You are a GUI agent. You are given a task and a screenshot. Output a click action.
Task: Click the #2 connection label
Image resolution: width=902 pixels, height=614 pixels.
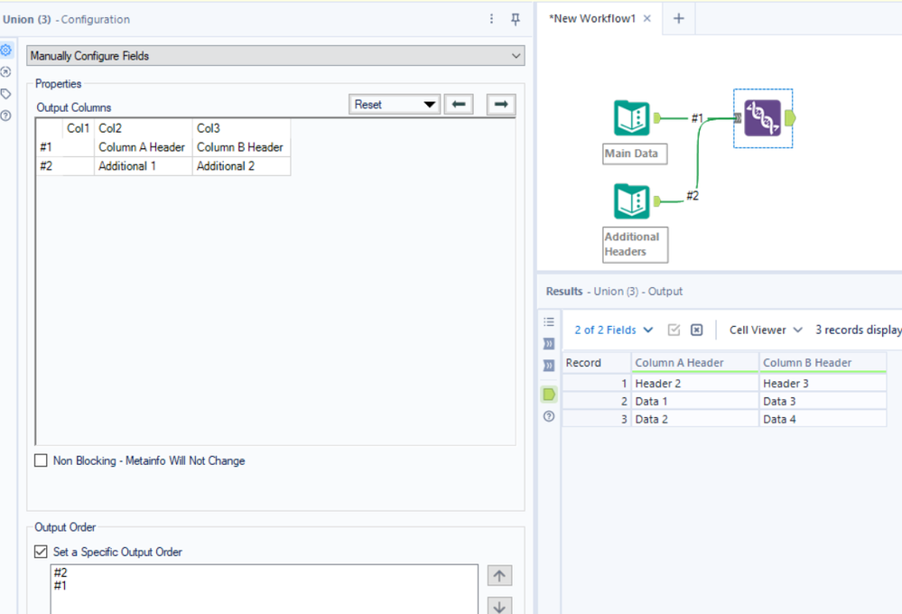692,196
